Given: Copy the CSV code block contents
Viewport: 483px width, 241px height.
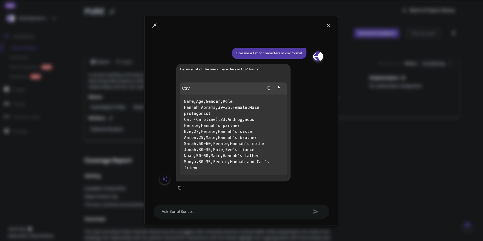Looking at the screenshot, I should [268, 88].
